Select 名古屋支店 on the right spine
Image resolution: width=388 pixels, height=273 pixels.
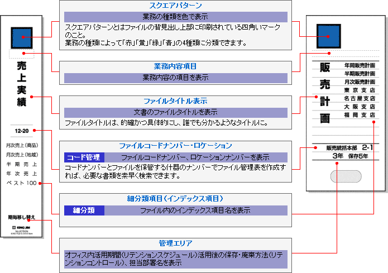(360, 98)
